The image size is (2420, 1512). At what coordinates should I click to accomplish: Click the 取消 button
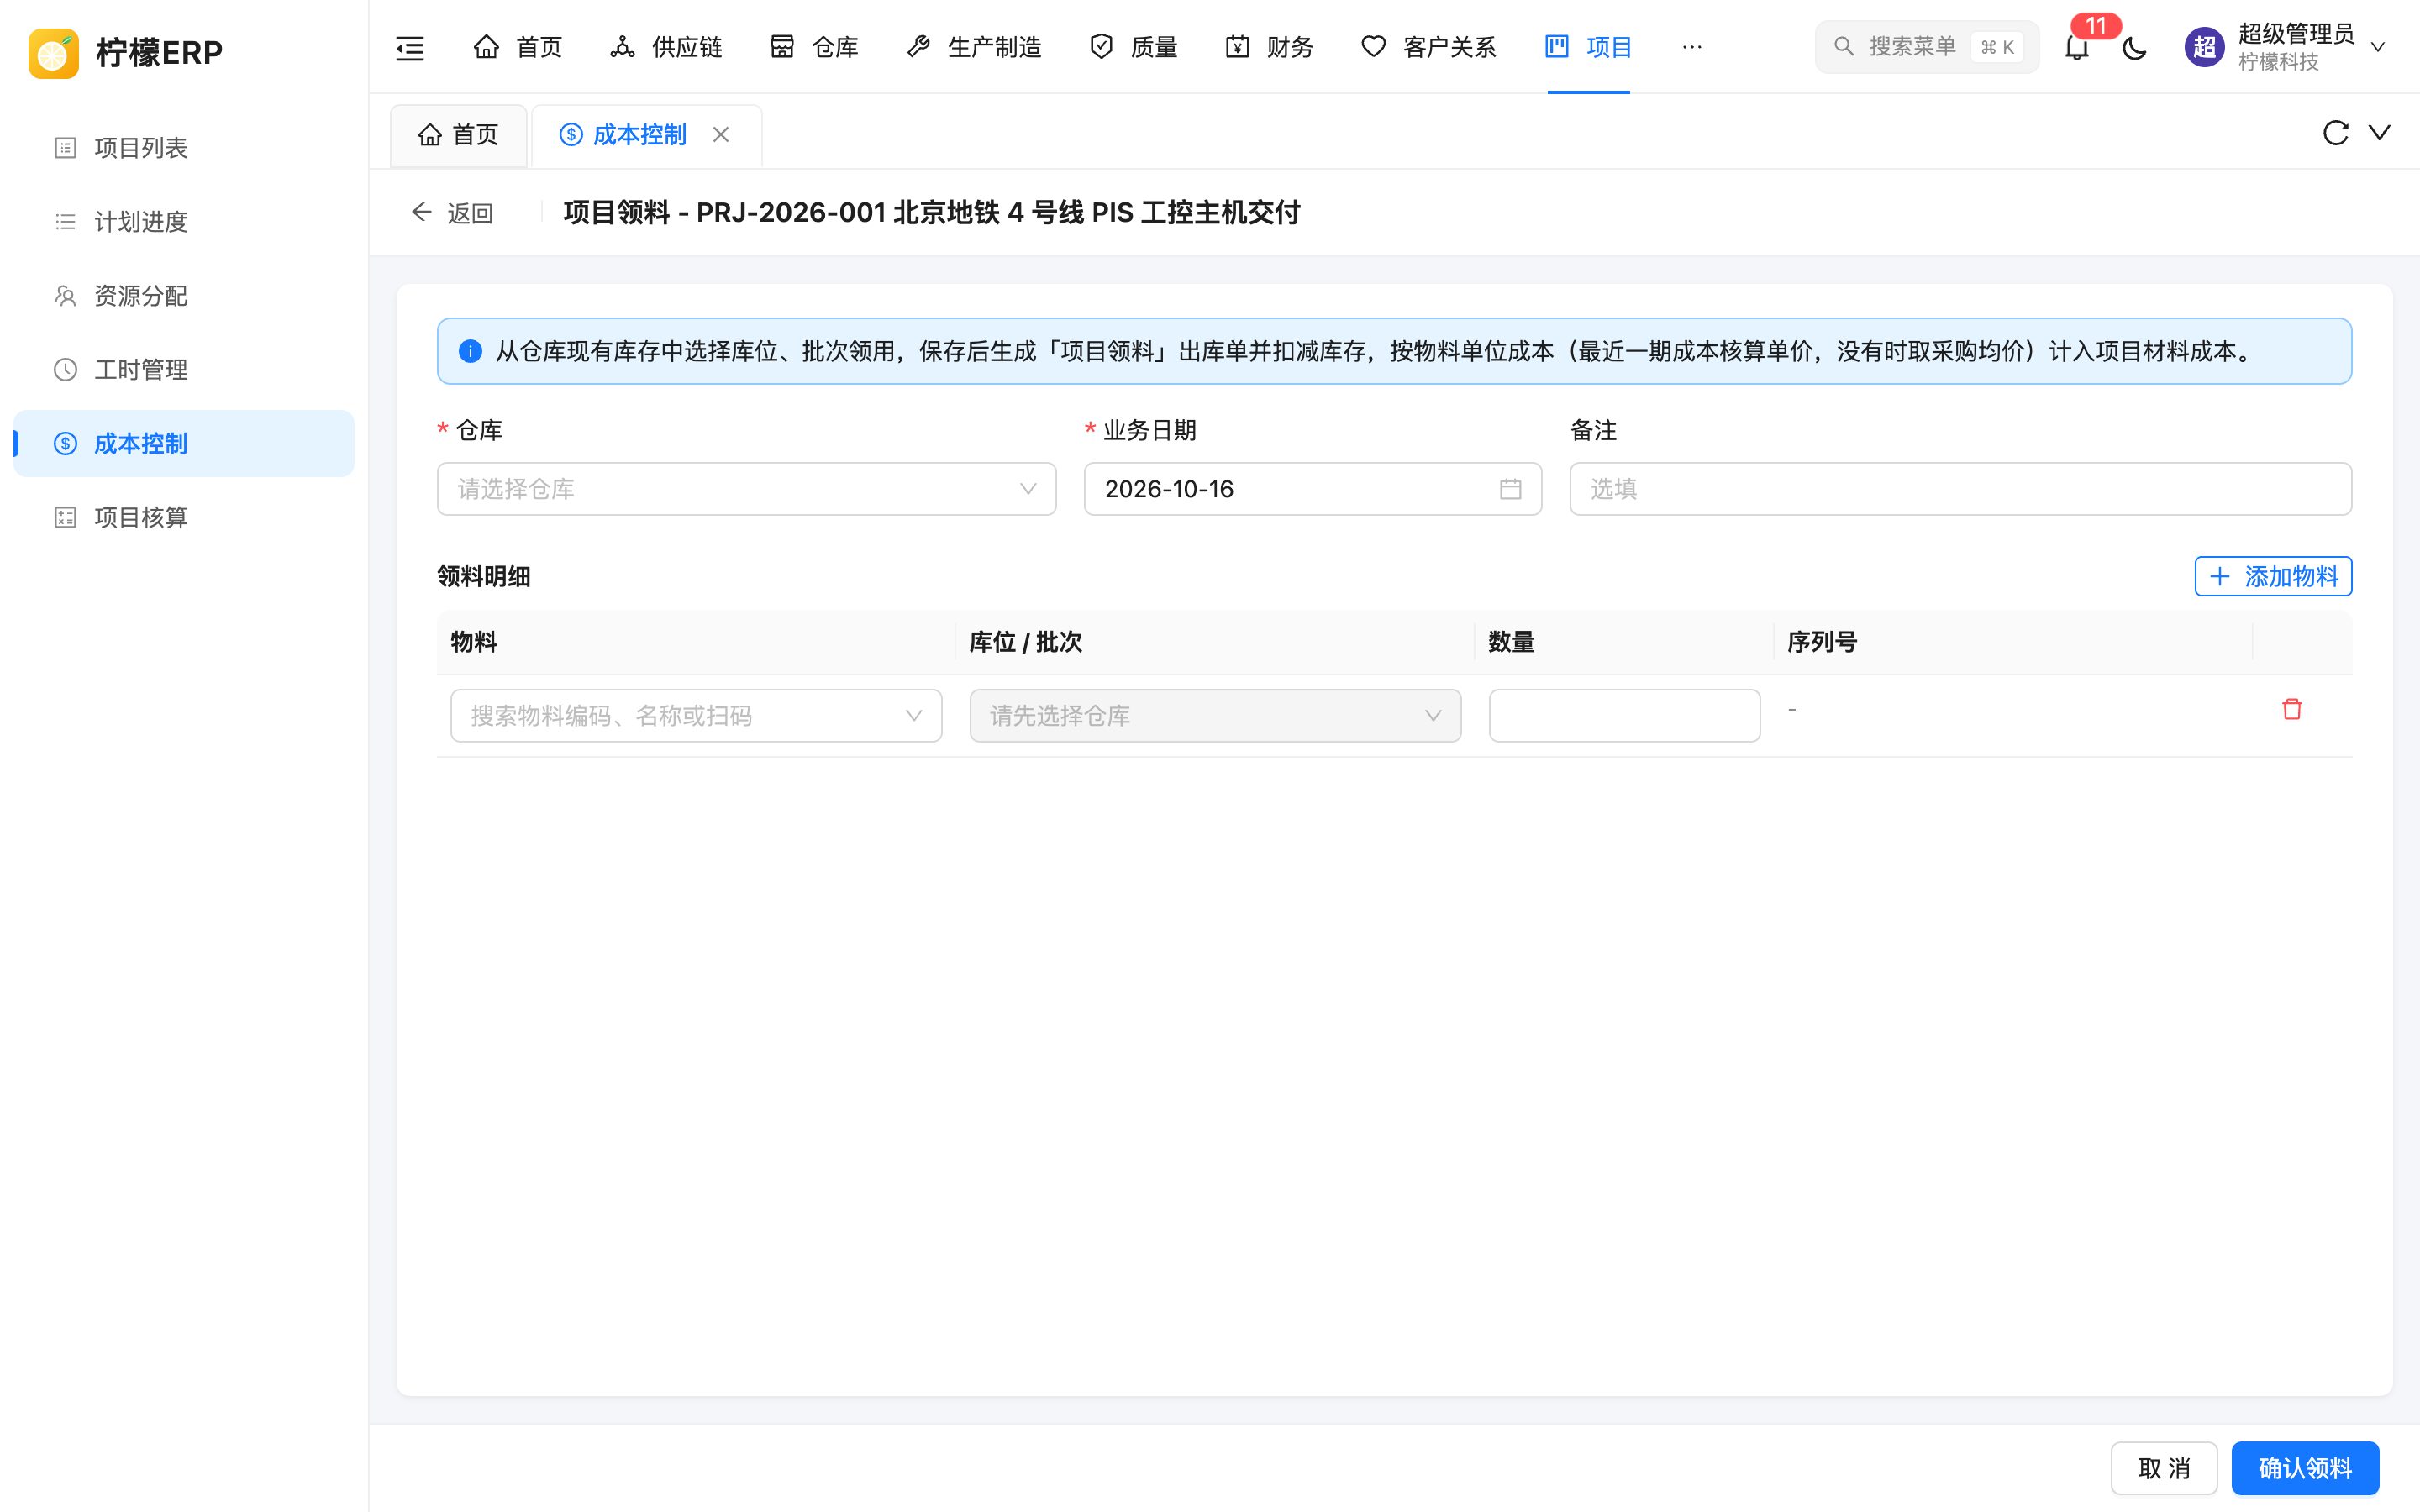[2164, 1468]
